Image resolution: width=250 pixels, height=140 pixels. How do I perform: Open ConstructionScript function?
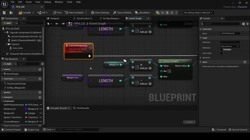(16, 84)
